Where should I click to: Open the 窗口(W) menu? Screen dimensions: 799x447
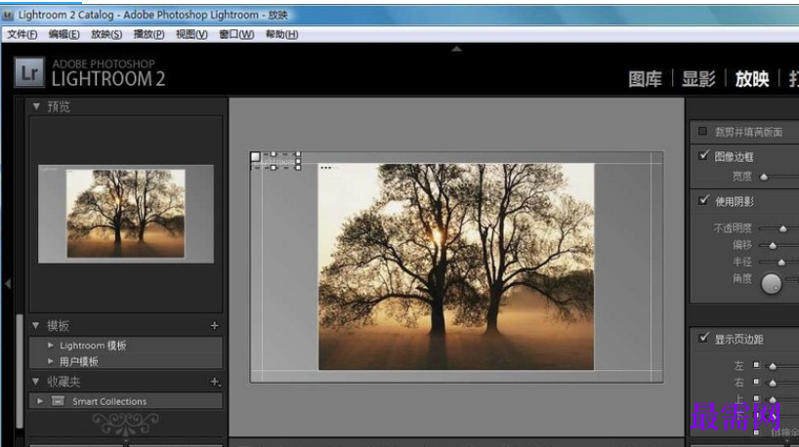tap(236, 34)
